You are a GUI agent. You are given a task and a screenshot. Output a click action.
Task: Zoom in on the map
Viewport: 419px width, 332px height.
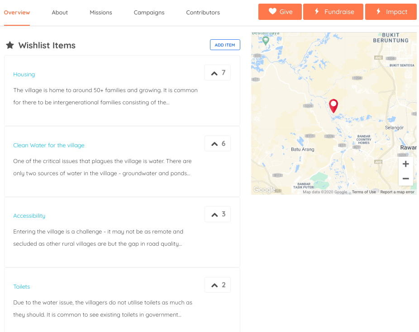pyautogui.click(x=405, y=164)
